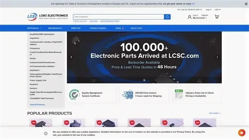This screenshot has width=249, height=140.
Task: Open the Popular Products menu item
Action: (x=98, y=28)
